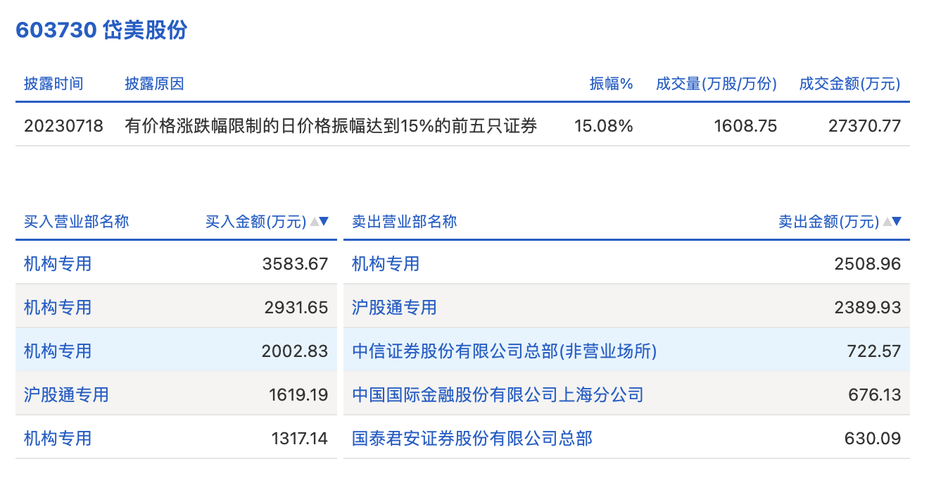The image size is (929, 483).
Task: Open 中国国际金融股份有限公司上海分公司 link
Action: point(498,395)
